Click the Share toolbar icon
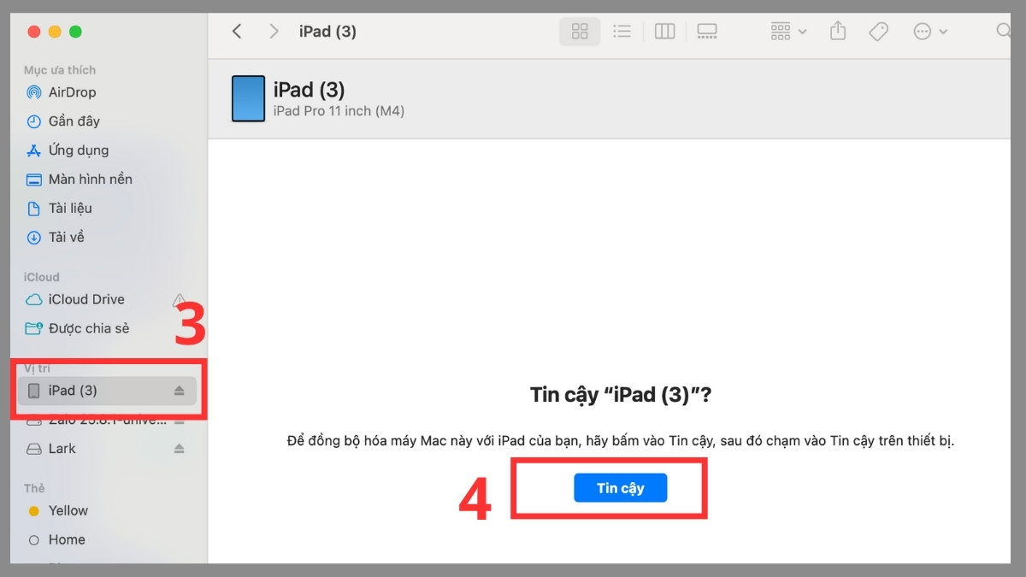This screenshot has width=1026, height=577. click(838, 32)
